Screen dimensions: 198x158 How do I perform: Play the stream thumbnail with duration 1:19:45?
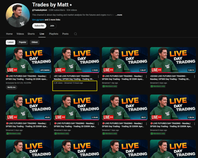click(77, 107)
